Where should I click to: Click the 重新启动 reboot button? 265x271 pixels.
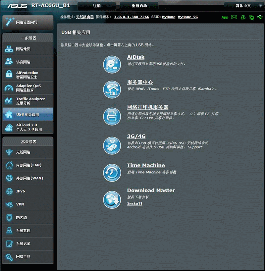pos(139,6)
